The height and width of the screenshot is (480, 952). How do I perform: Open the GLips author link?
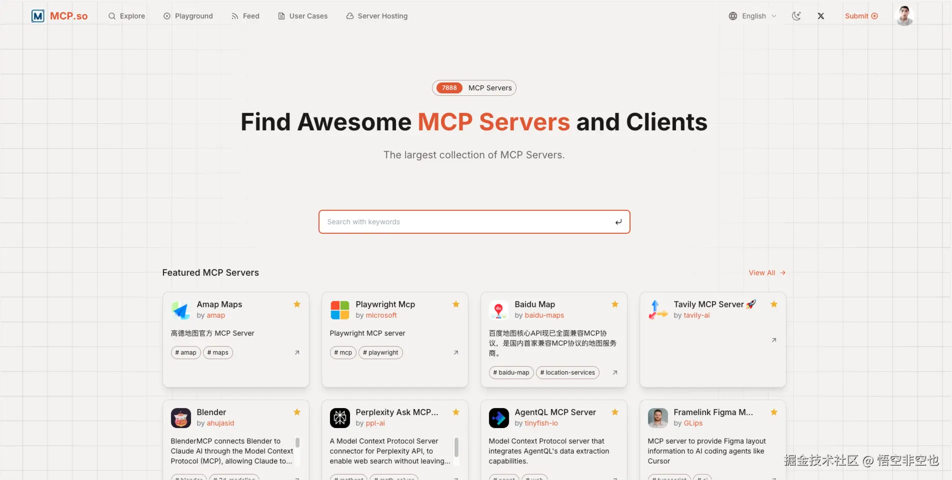693,423
